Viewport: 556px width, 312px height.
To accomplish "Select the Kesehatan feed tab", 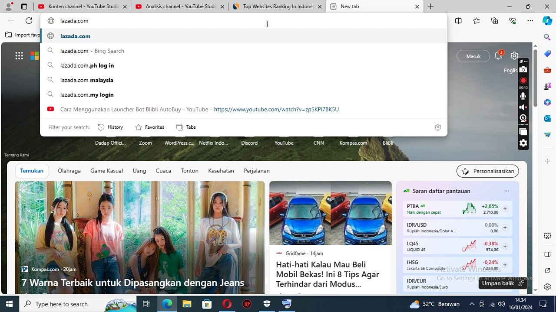I will 221,171.
